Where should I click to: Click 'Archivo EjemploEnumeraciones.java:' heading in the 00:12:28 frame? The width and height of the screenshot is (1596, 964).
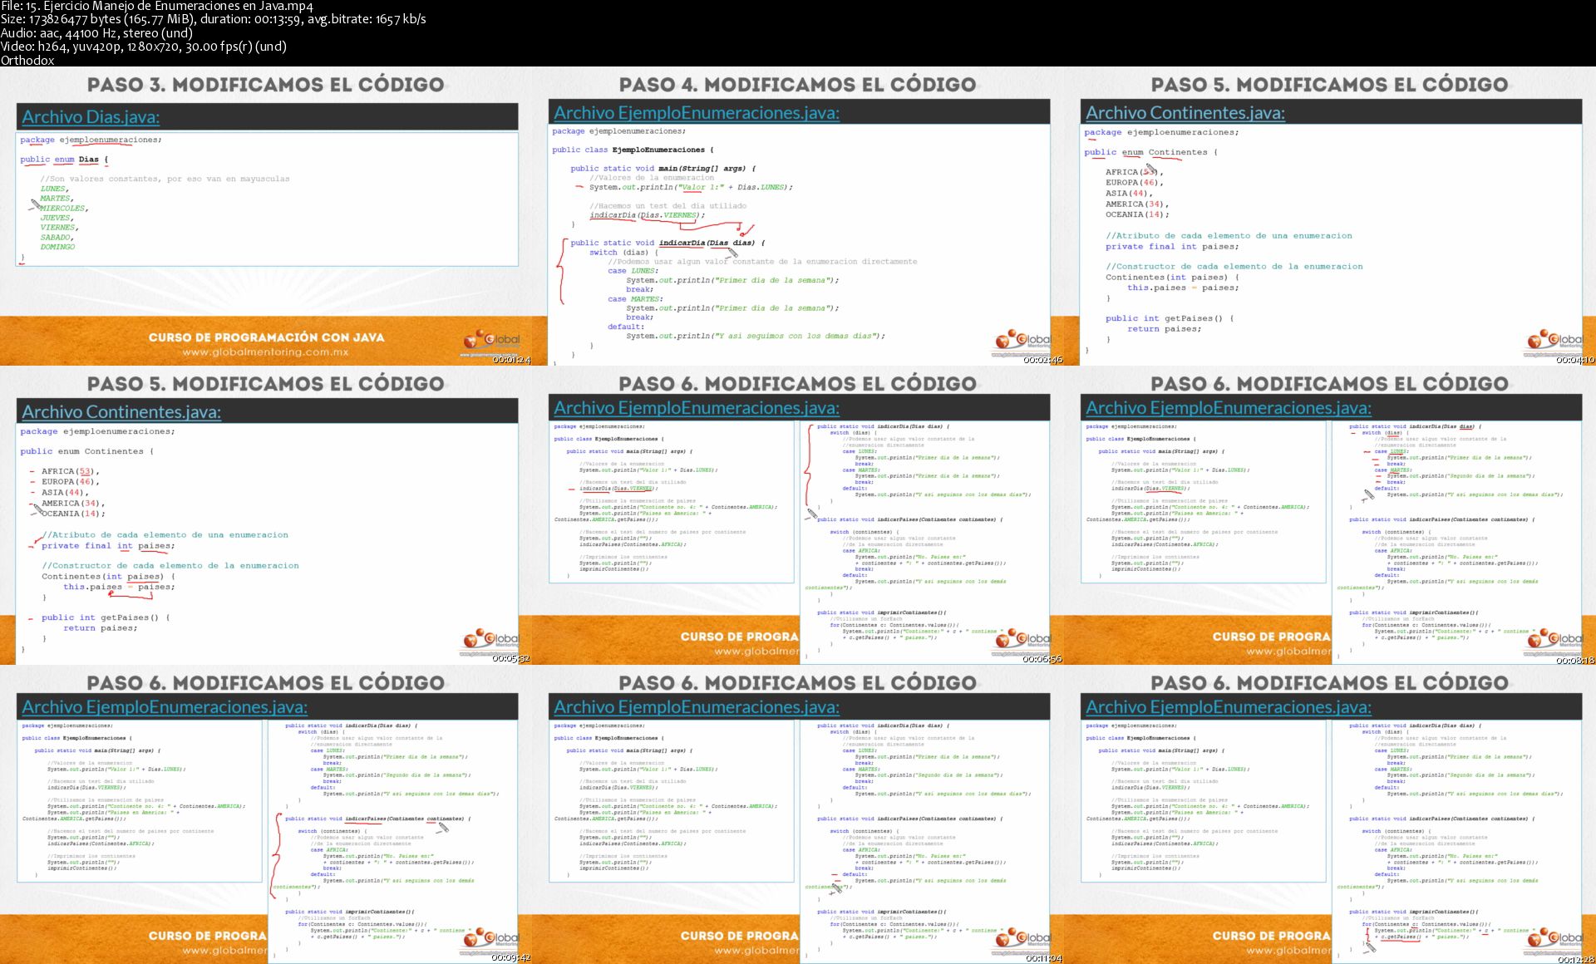point(1229,707)
